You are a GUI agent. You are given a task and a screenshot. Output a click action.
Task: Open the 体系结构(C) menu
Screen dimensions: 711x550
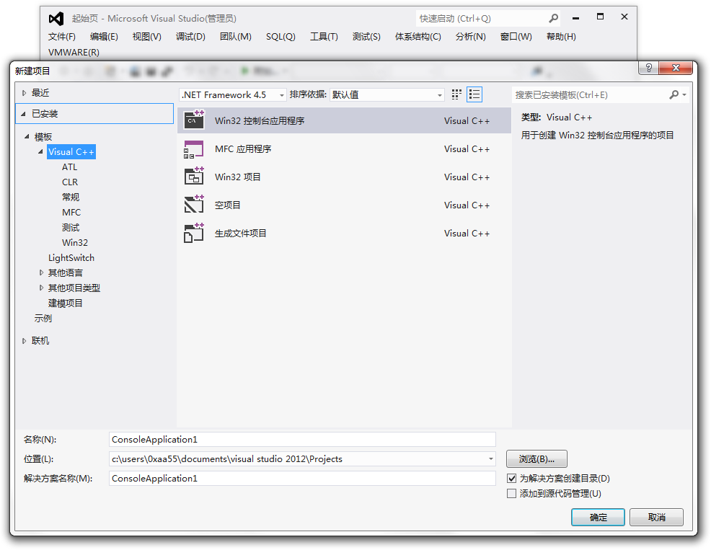(418, 36)
